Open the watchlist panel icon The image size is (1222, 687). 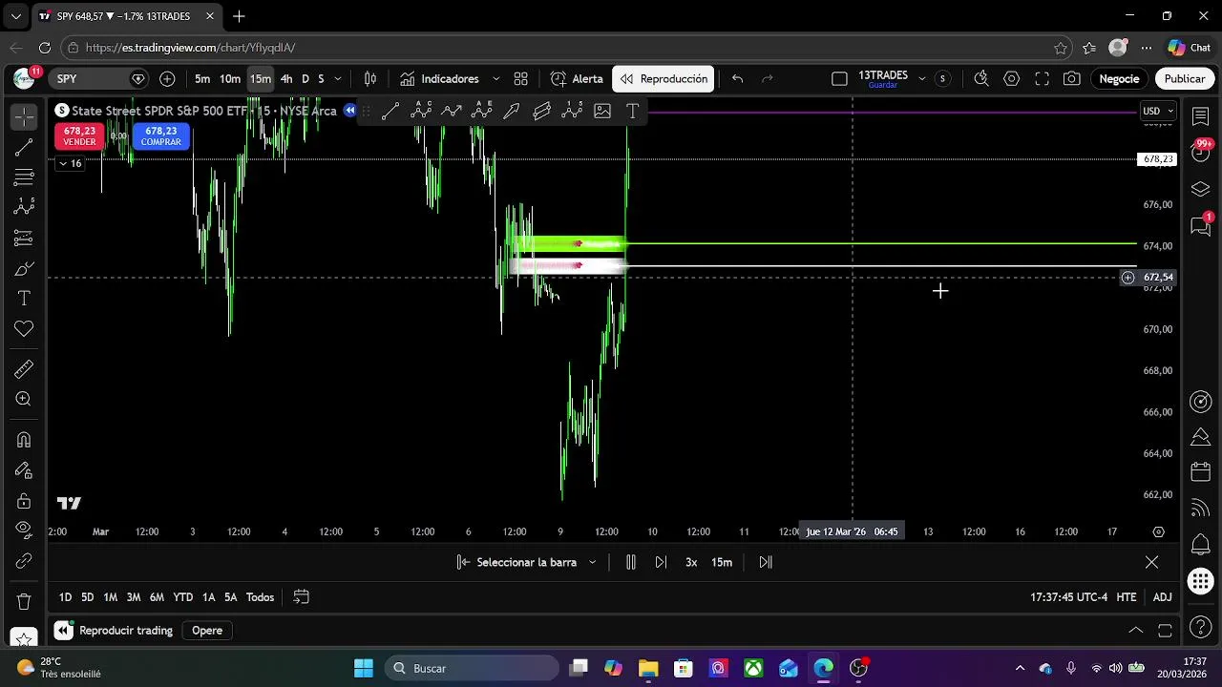point(1201,116)
